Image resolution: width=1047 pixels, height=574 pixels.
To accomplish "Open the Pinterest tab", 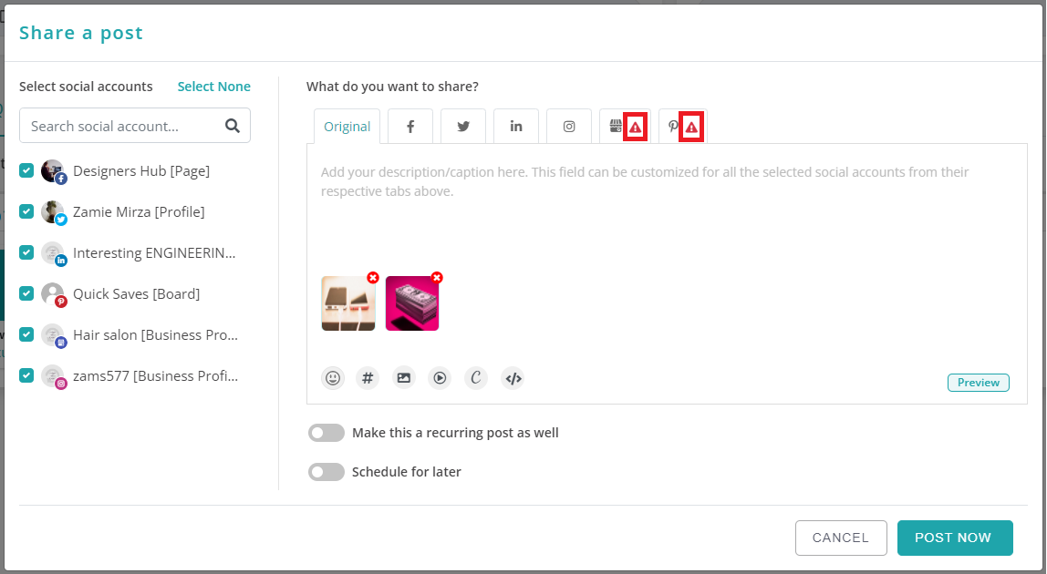I will click(683, 126).
